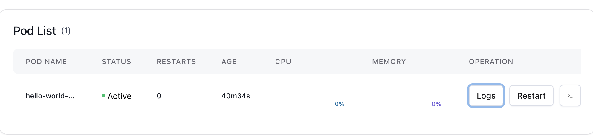Open the pod terminal icon button
Screen dimensions: 593x140
tap(570, 96)
